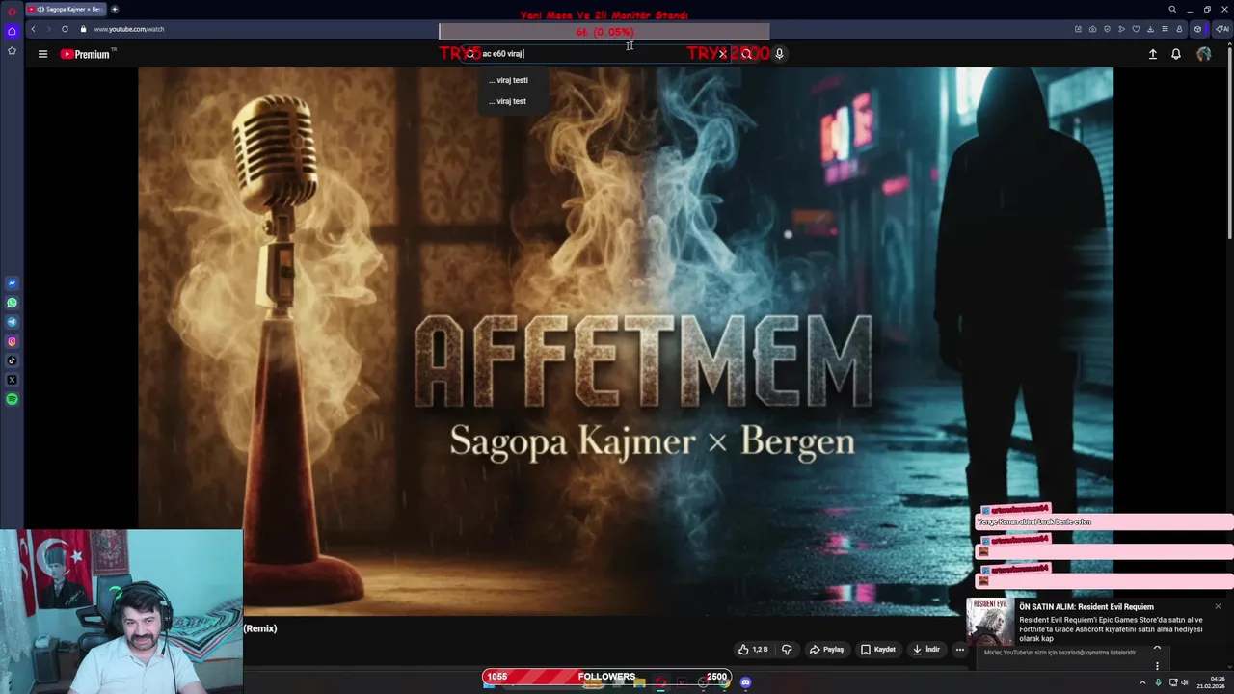Open WhatsApp from the Opera sidebar

[x=12, y=303]
